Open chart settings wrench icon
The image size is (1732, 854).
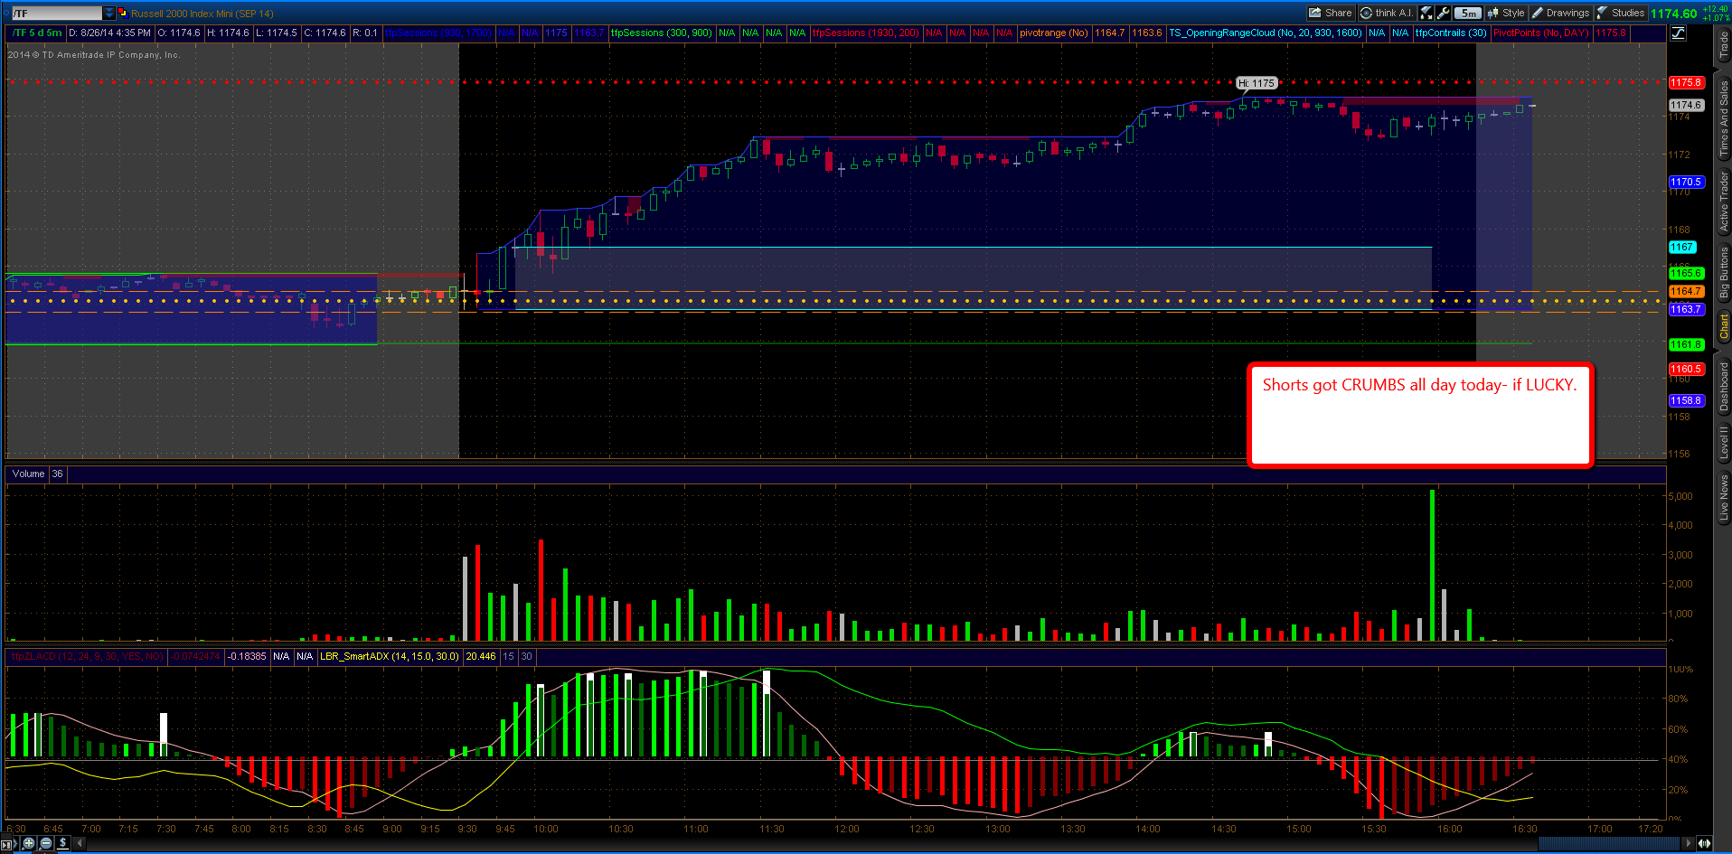pyautogui.click(x=1443, y=13)
